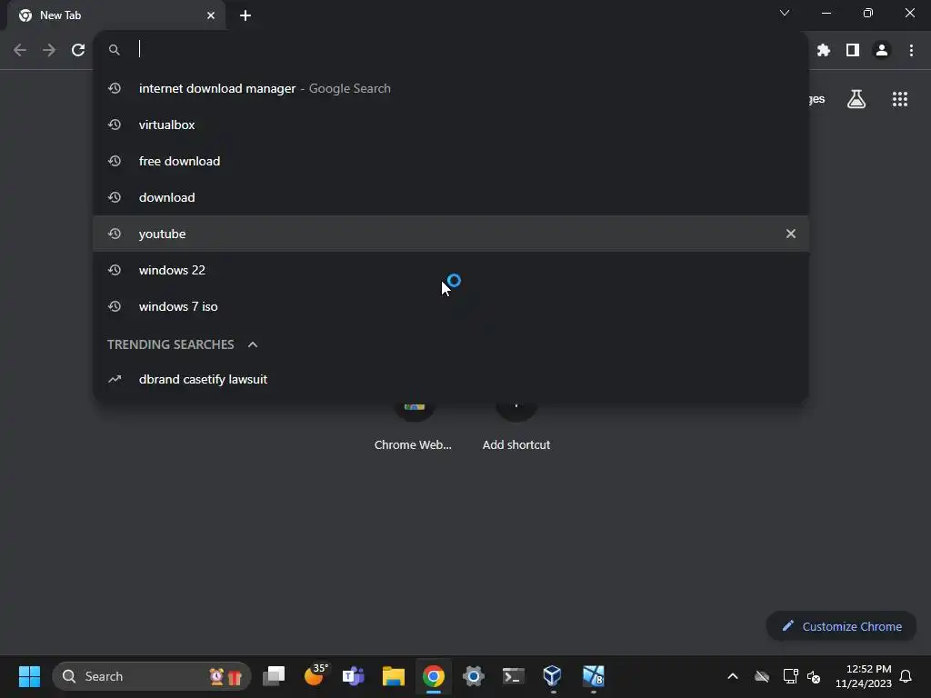The image size is (931, 698).
Task: Collapse the Trending Searches section
Action: pos(253,344)
